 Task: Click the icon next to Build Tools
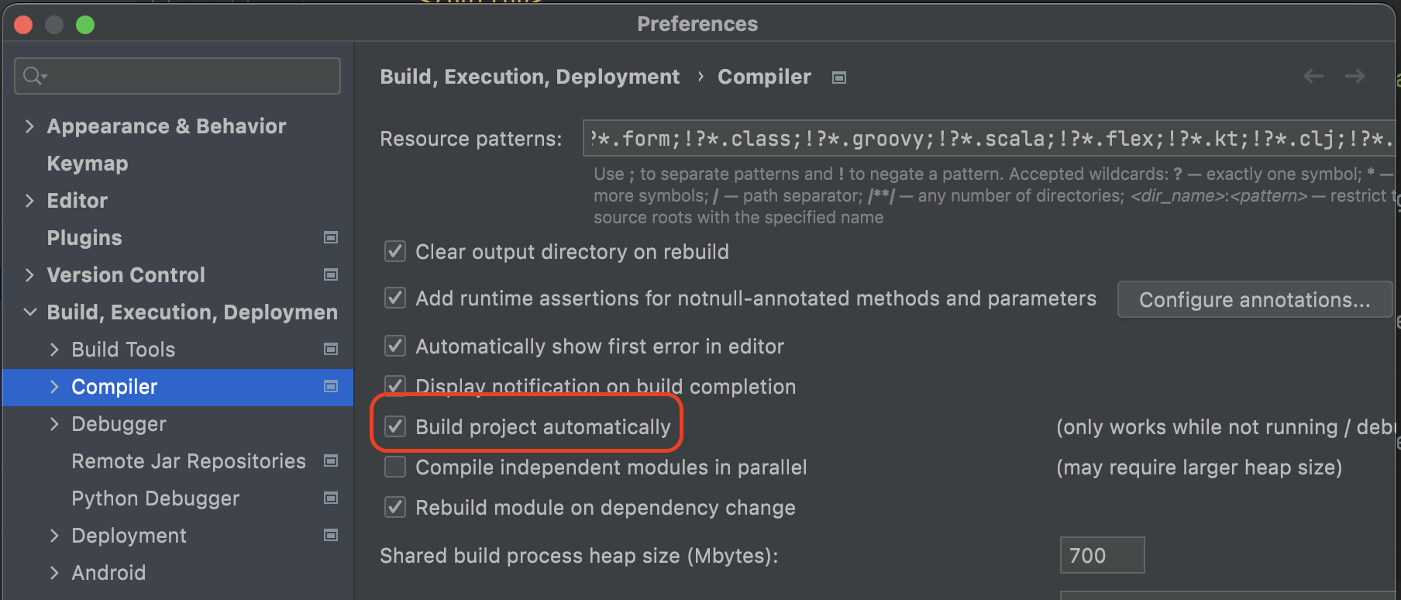pyautogui.click(x=331, y=350)
